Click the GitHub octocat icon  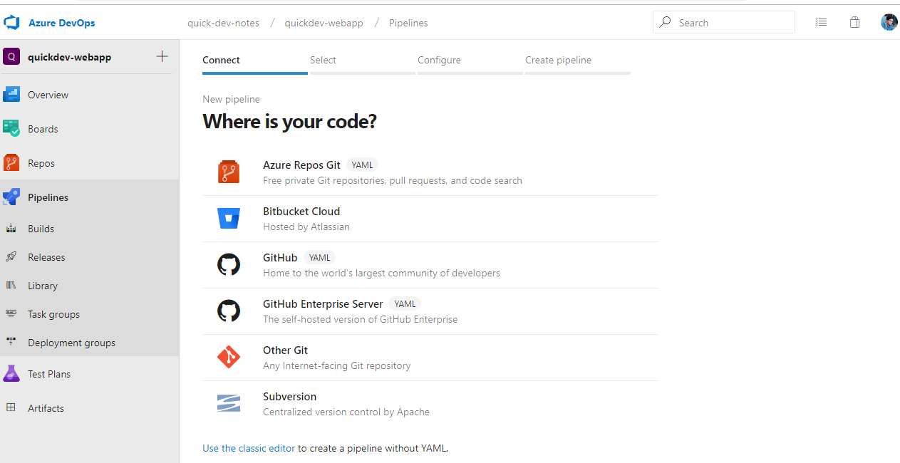[229, 265]
